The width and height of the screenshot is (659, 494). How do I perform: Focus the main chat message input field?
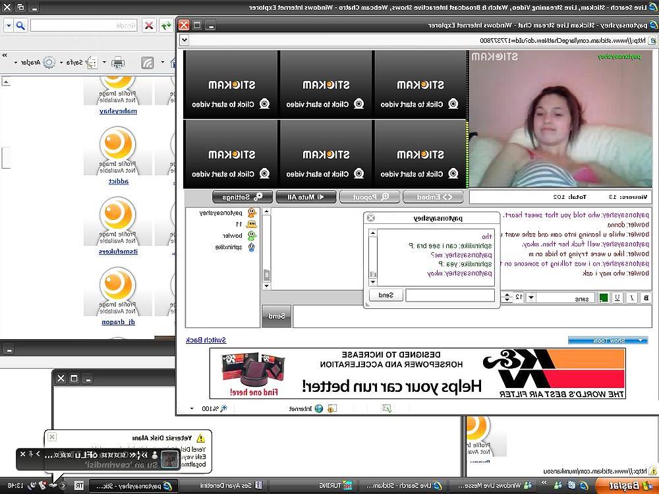[472, 316]
